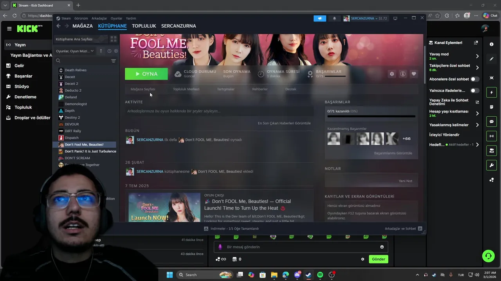Click Steam forward navigation arrow

click(67, 26)
